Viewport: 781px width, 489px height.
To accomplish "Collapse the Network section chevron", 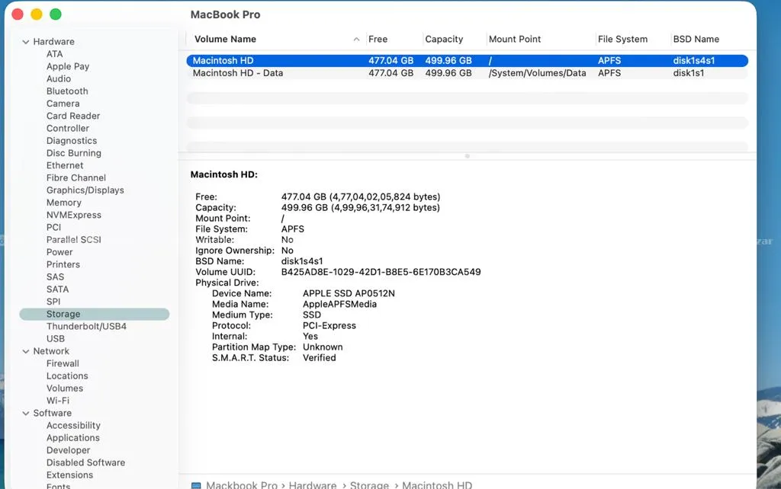I will 26,351.
